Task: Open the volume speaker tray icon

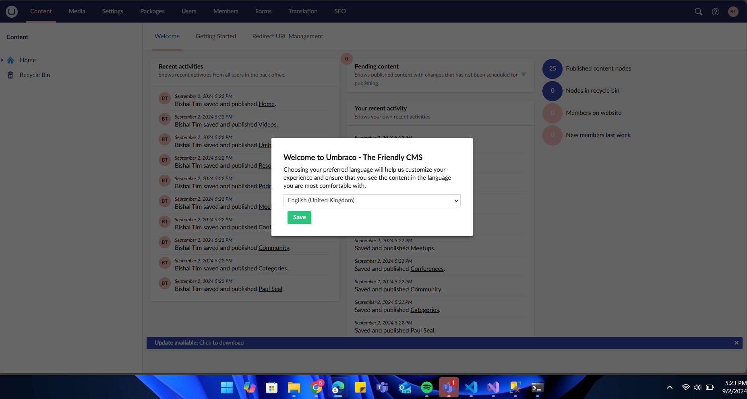Action: pos(697,387)
